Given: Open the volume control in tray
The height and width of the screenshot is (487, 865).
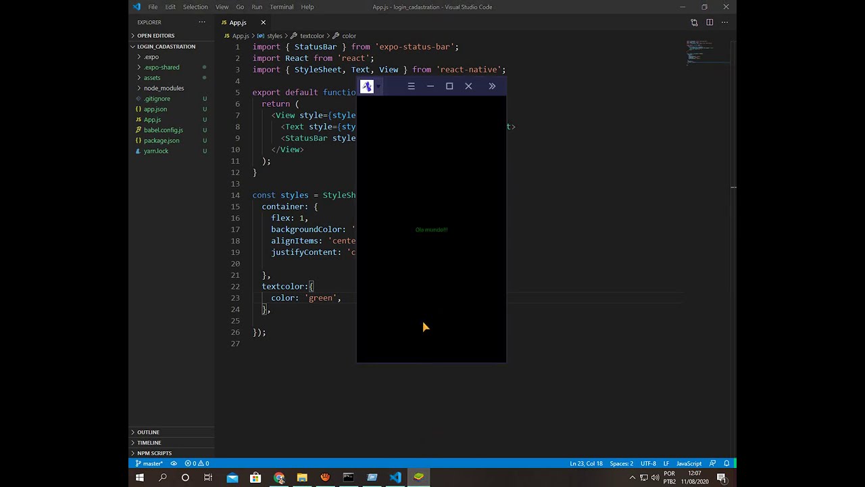Looking at the screenshot, I should [x=655, y=478].
